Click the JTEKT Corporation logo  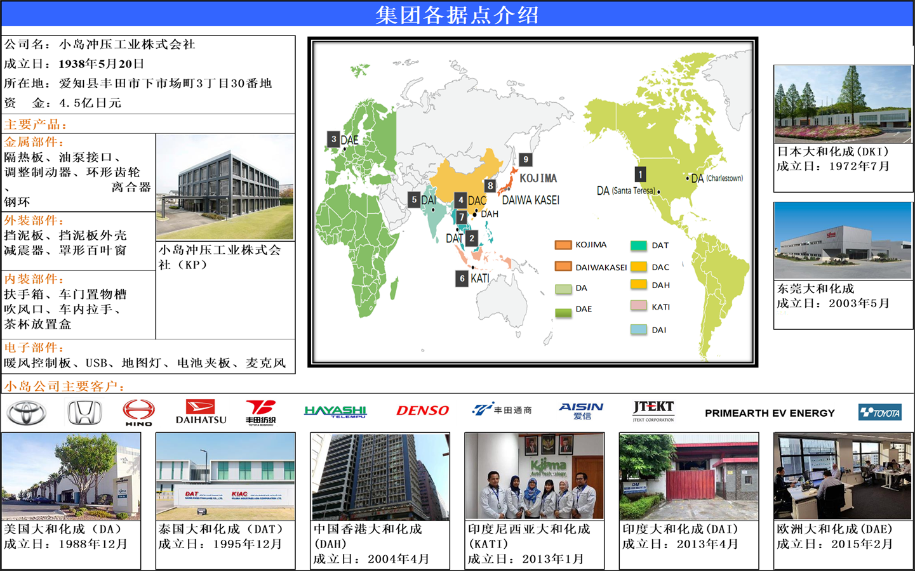pos(653,410)
